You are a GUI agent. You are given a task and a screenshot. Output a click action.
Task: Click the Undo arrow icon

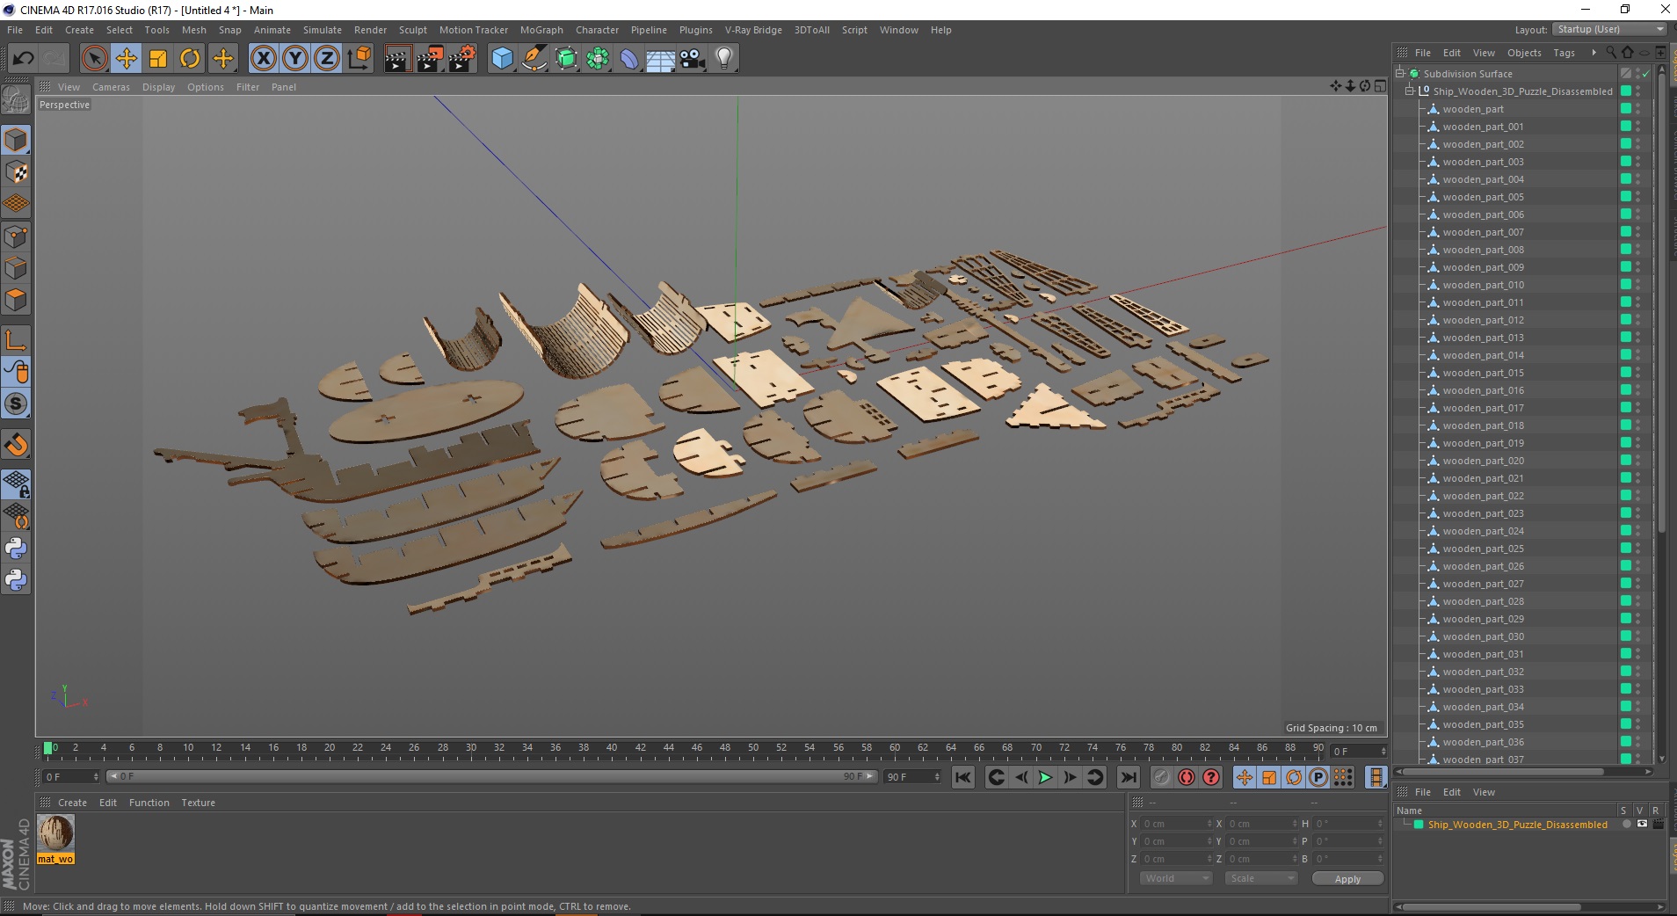pos(23,59)
